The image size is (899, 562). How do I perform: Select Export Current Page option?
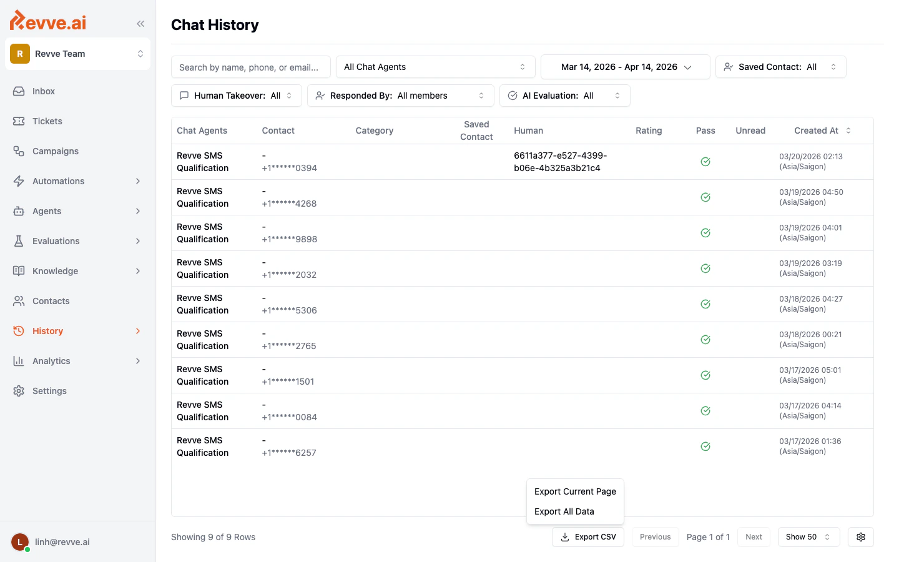(575, 491)
